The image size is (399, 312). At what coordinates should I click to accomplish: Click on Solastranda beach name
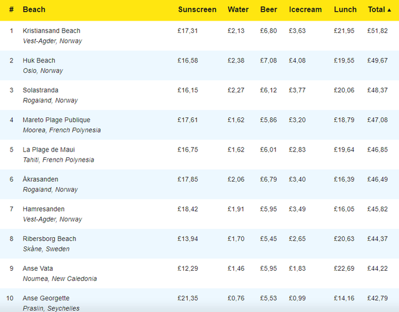point(42,90)
